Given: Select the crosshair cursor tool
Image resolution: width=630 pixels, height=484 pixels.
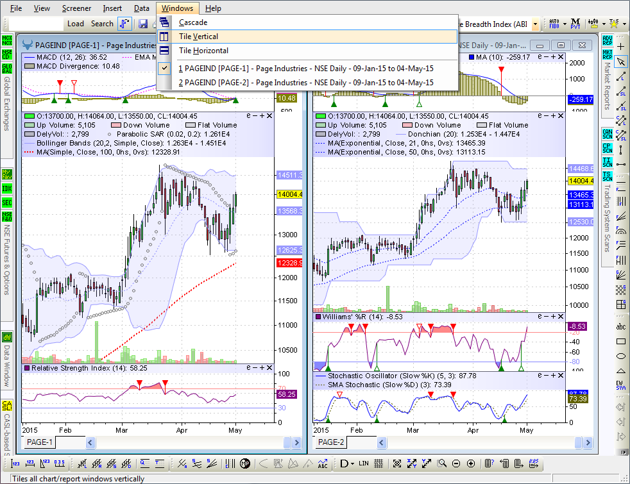Looking at the screenshot, I should (x=621, y=47).
